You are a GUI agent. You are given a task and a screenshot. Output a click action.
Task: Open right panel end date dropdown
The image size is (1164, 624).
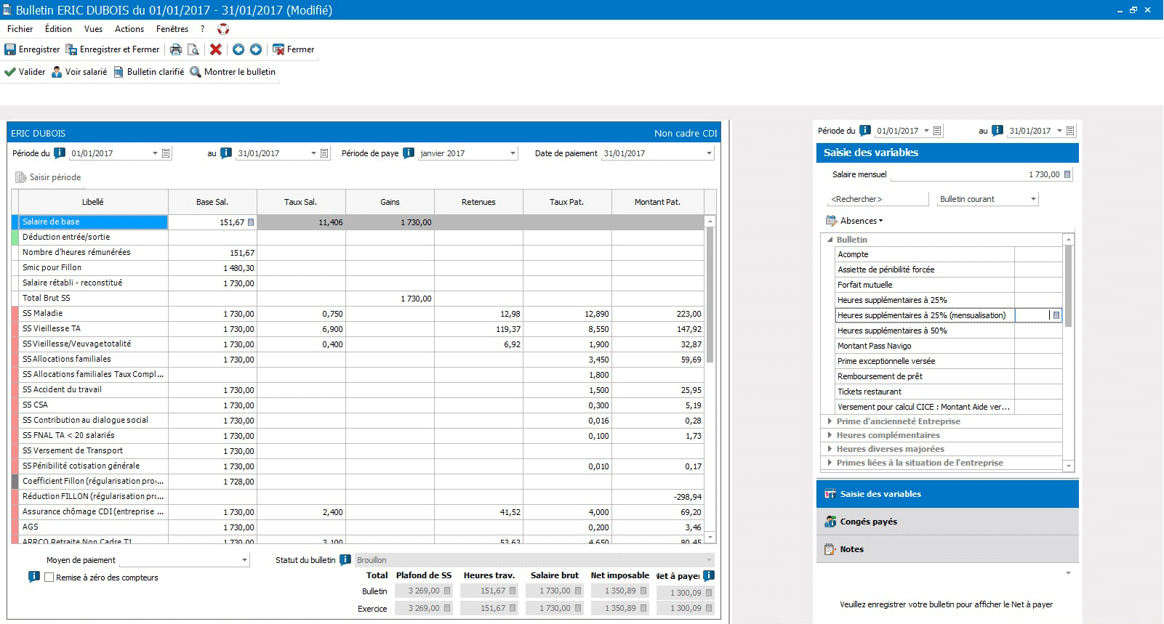(1059, 131)
